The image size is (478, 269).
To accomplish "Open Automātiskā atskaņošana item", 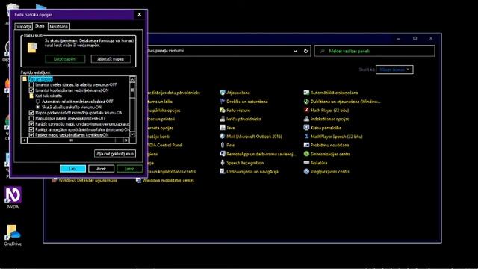I will [x=331, y=93].
